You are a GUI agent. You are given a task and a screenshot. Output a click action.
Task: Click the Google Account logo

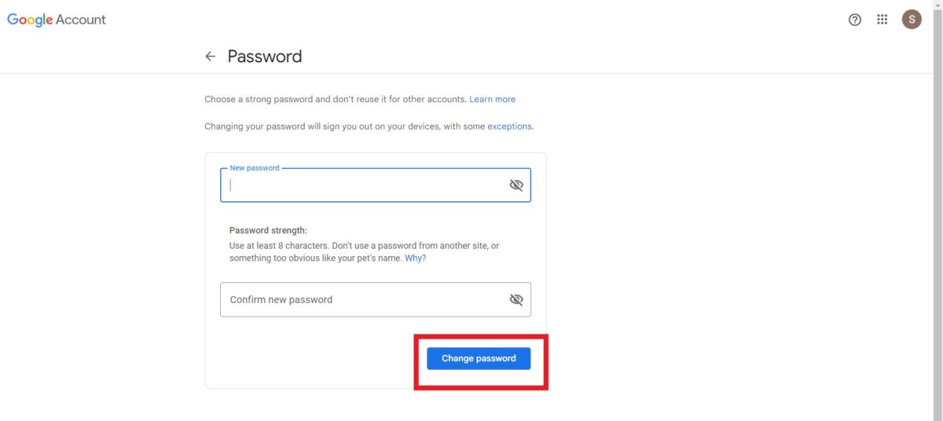(x=57, y=20)
